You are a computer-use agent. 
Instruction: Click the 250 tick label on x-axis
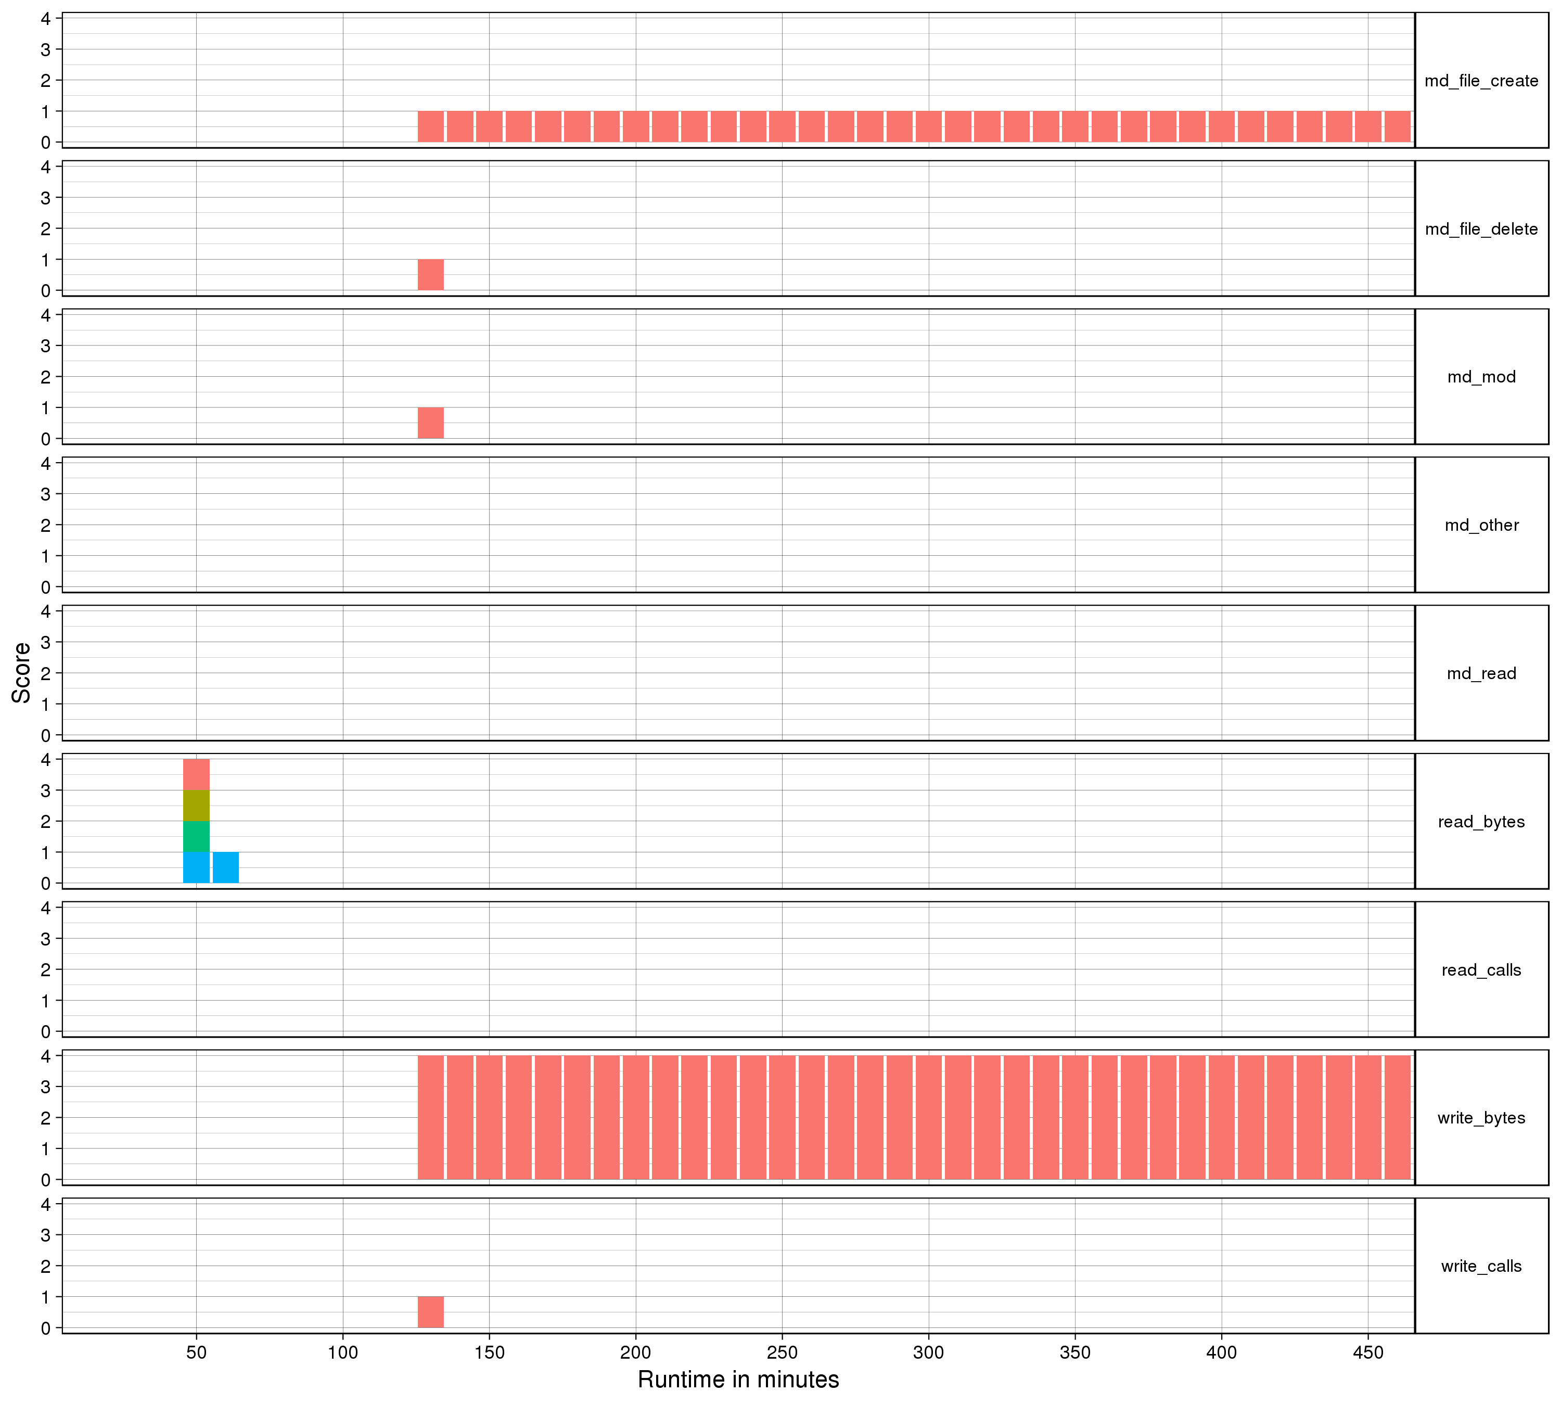782,1352
